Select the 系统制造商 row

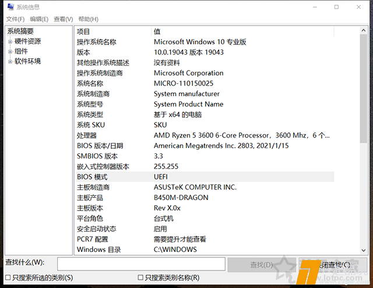[x=205, y=94]
